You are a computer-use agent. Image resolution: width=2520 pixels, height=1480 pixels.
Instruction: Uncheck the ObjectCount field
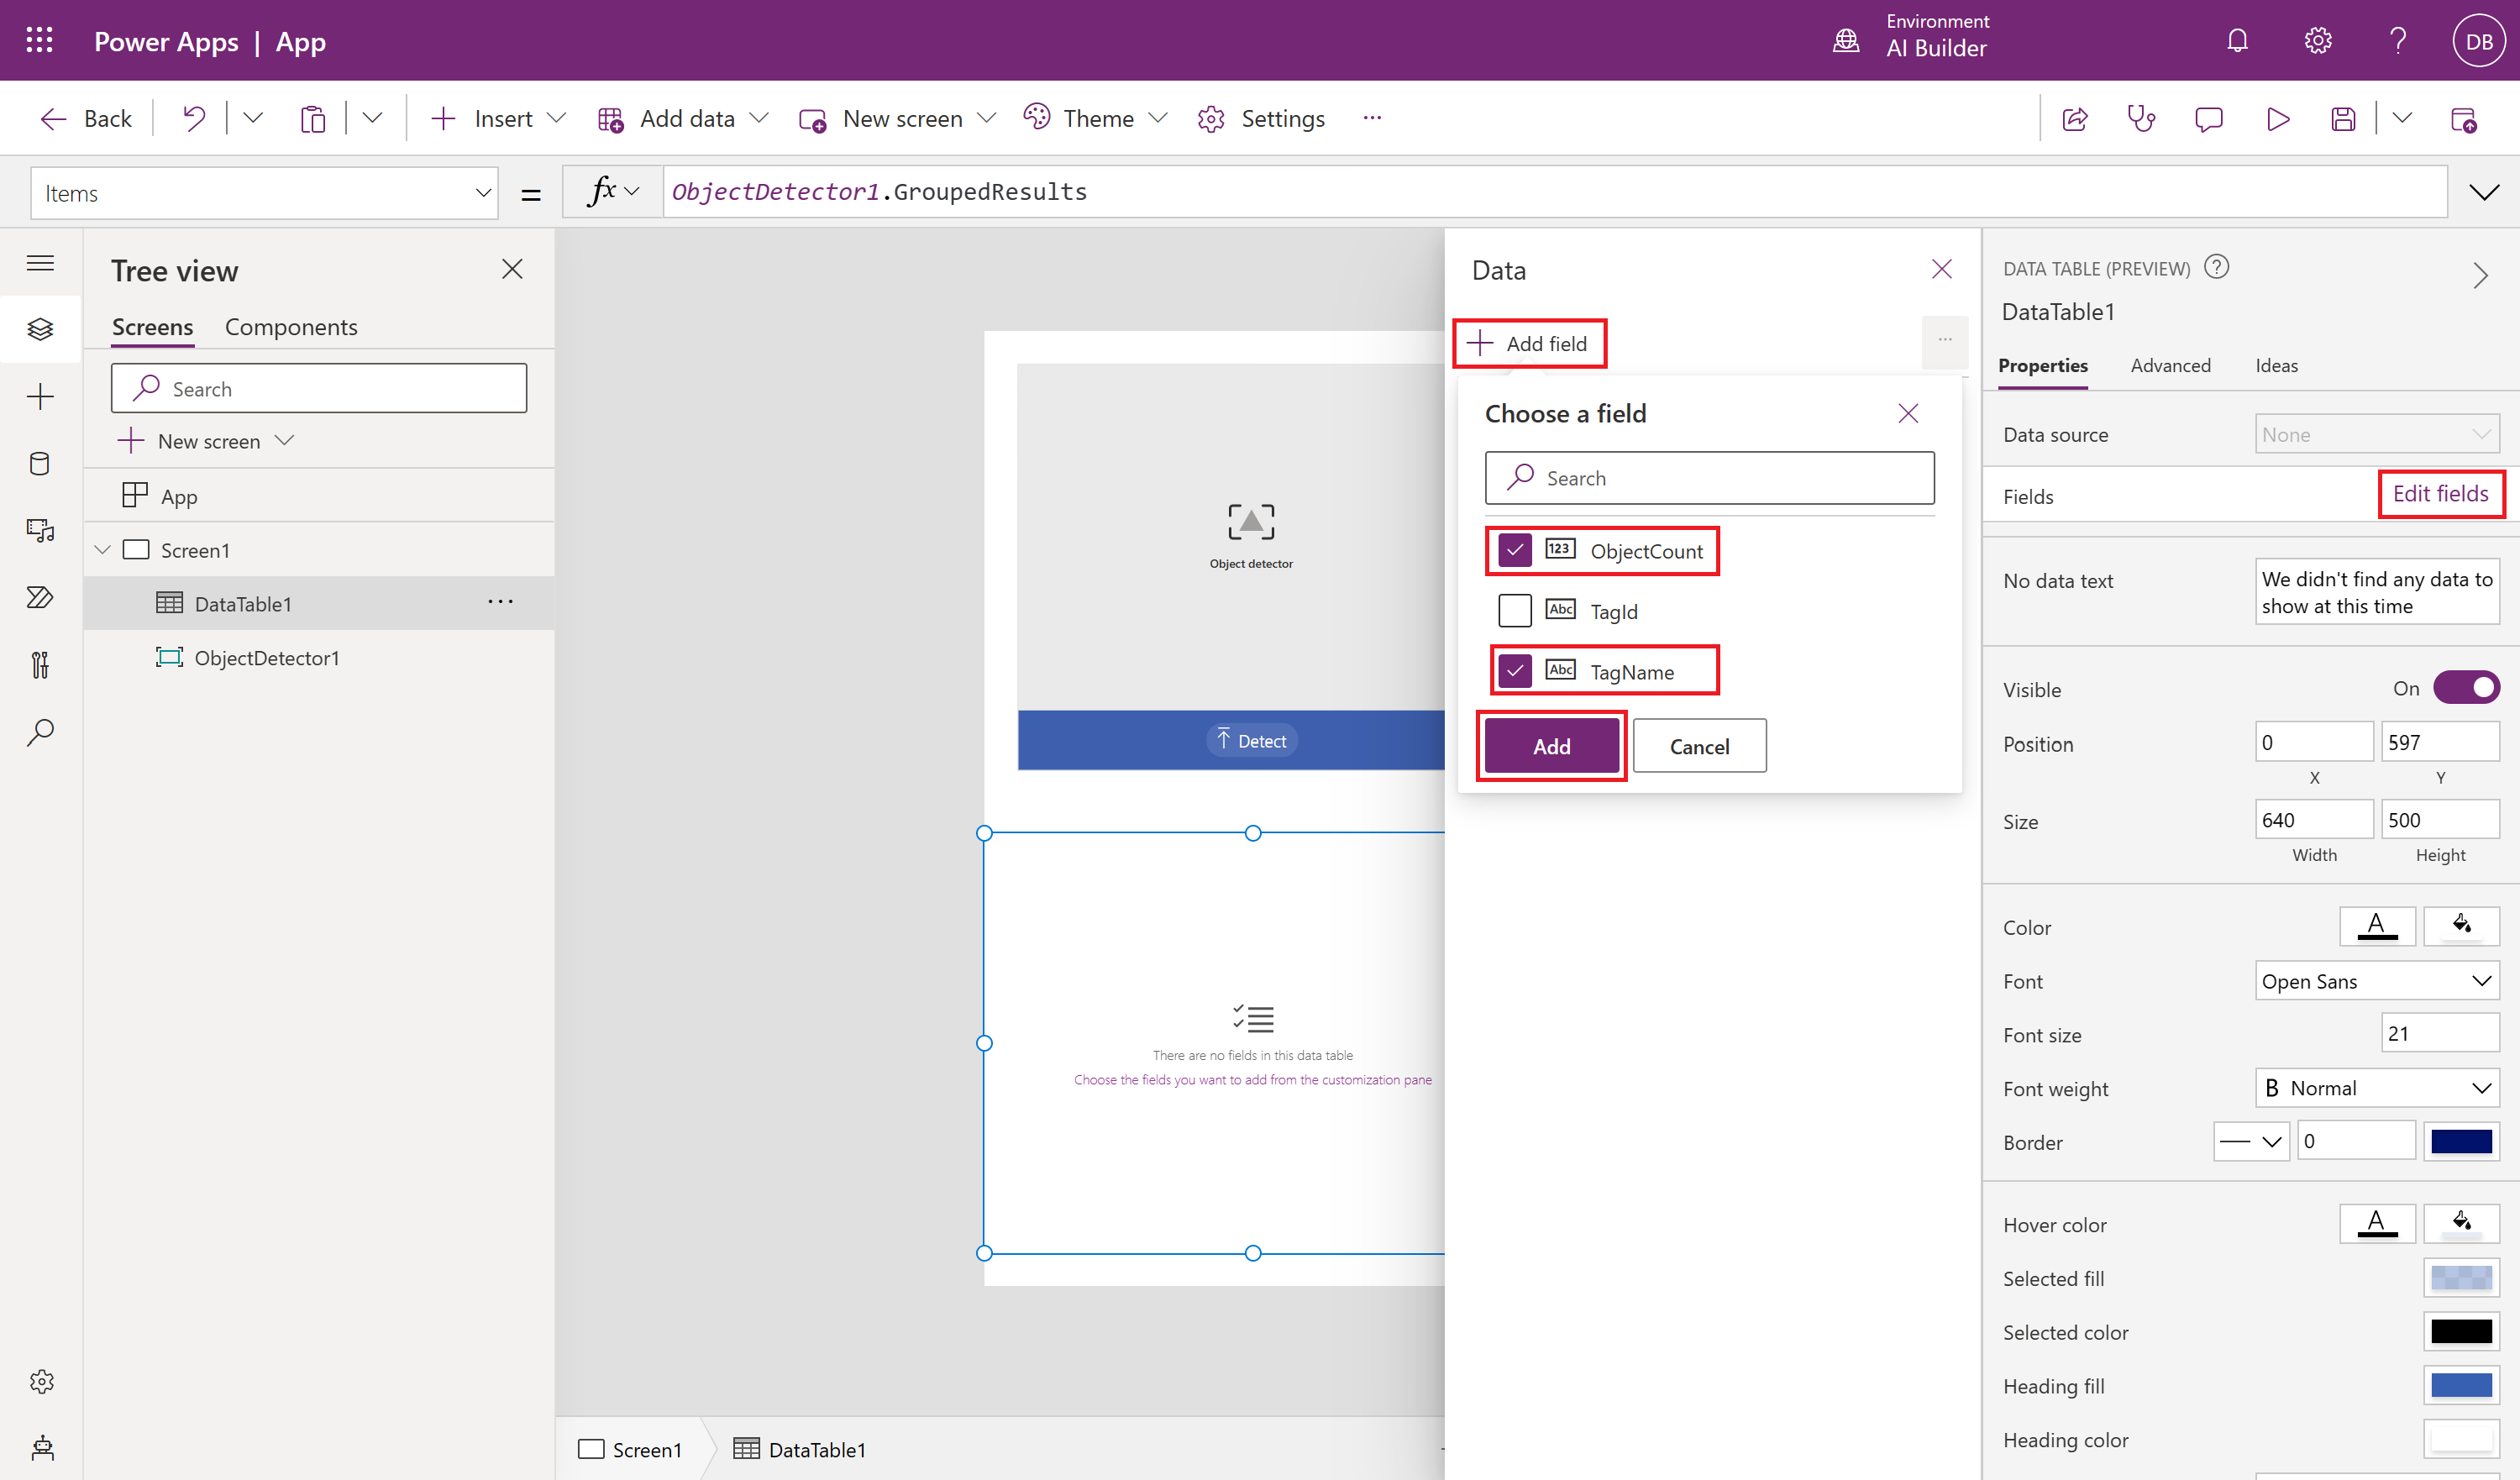(x=1515, y=550)
